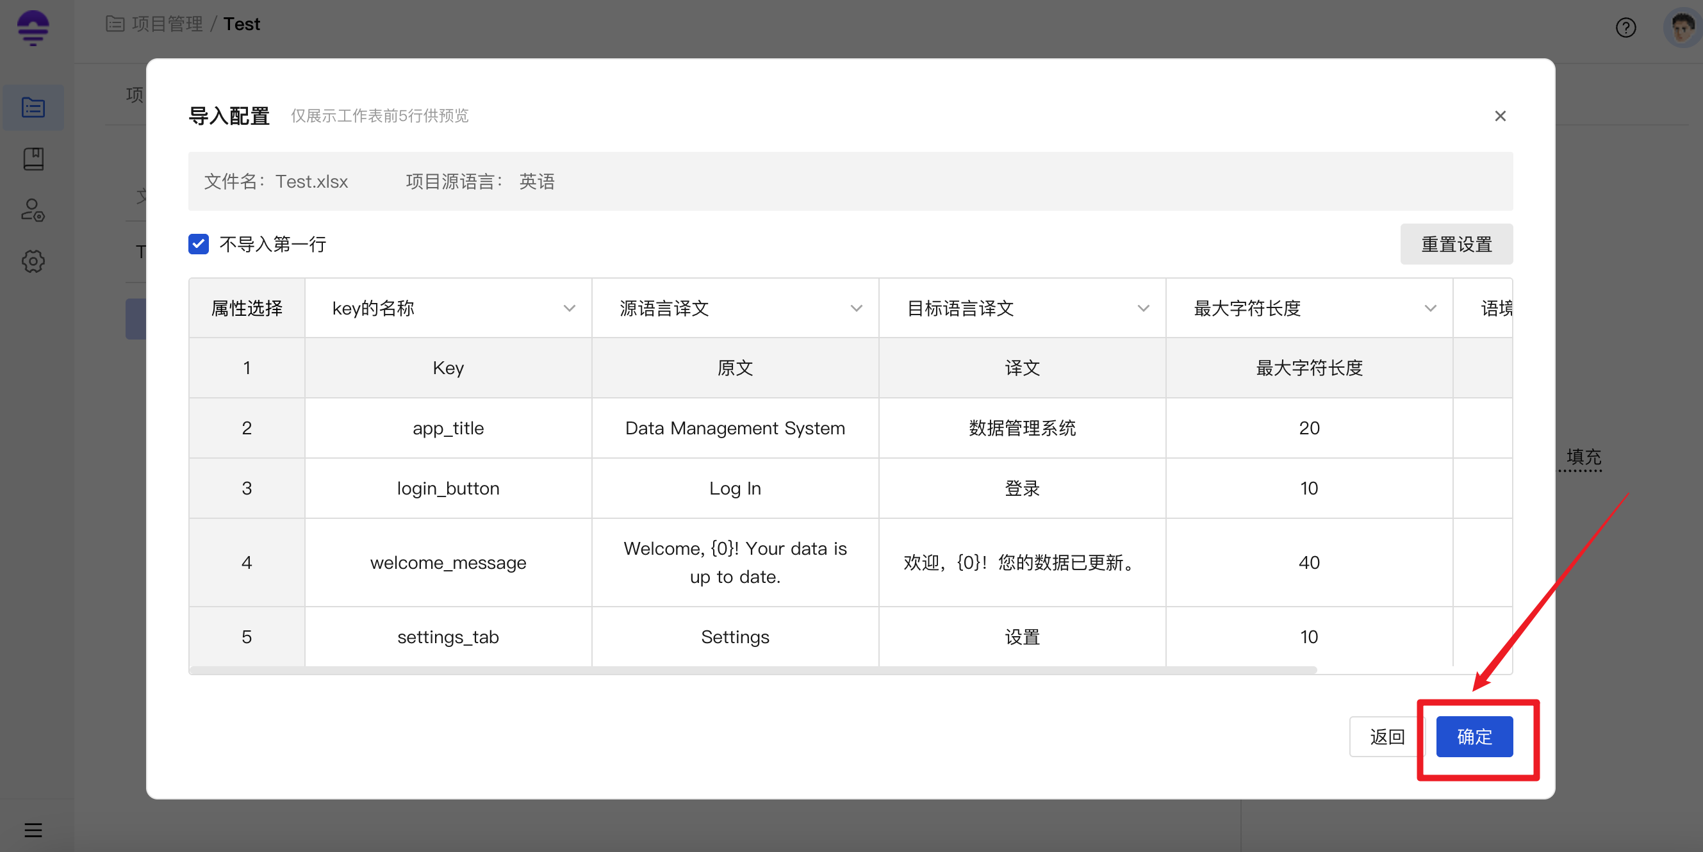Click the purple app logo icon
This screenshot has width=1703, height=852.
pos(33,28)
